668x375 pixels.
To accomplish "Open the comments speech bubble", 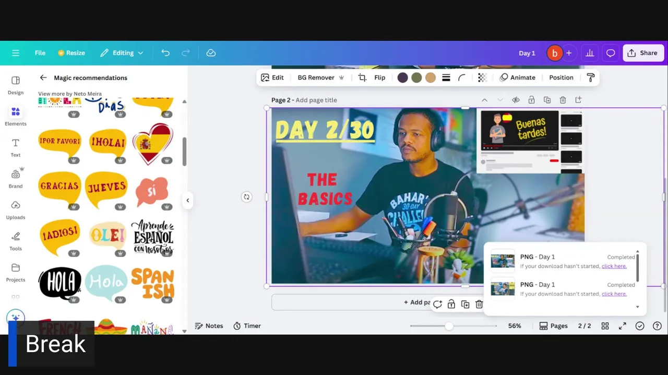I will [611, 53].
